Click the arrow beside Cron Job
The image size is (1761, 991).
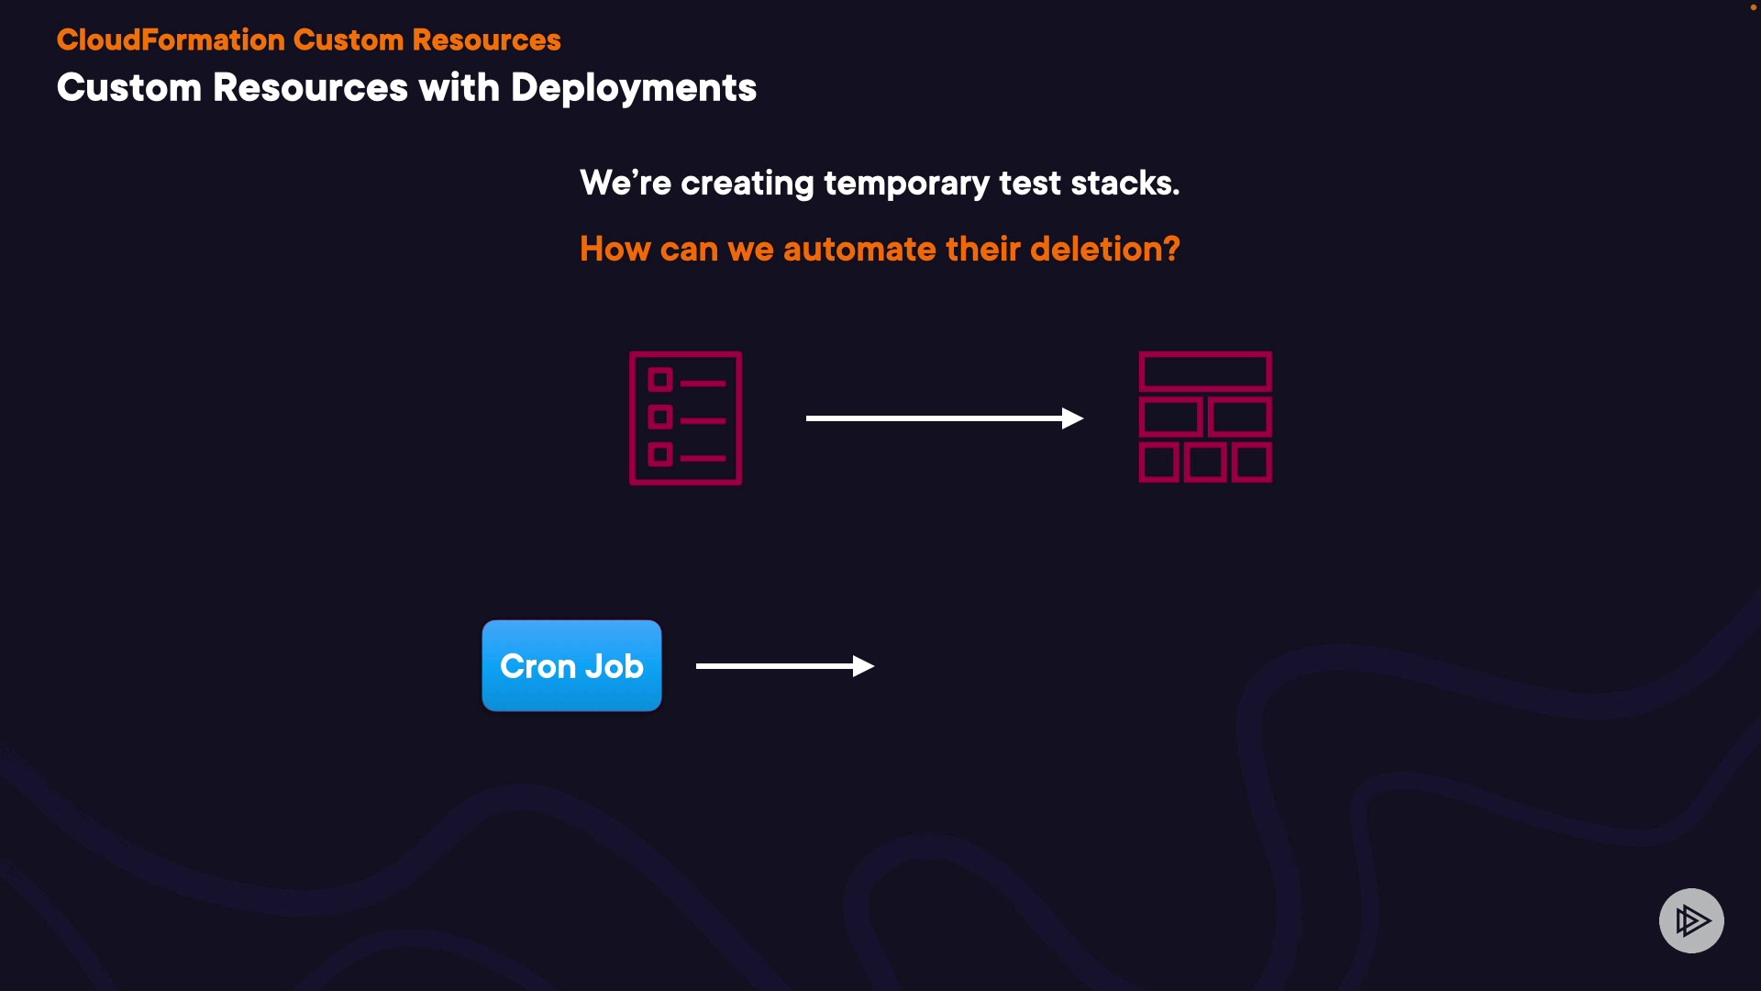point(784,666)
